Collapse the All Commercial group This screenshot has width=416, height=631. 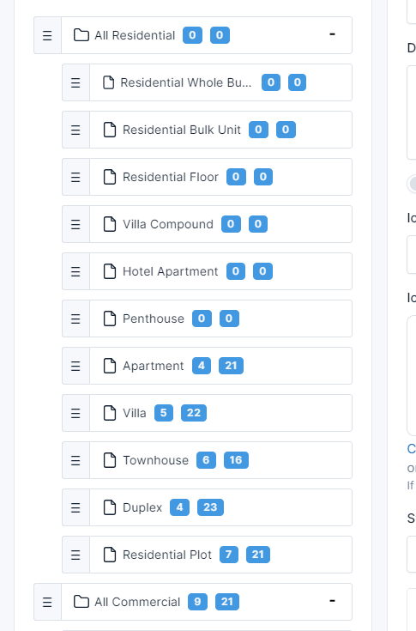tap(333, 601)
